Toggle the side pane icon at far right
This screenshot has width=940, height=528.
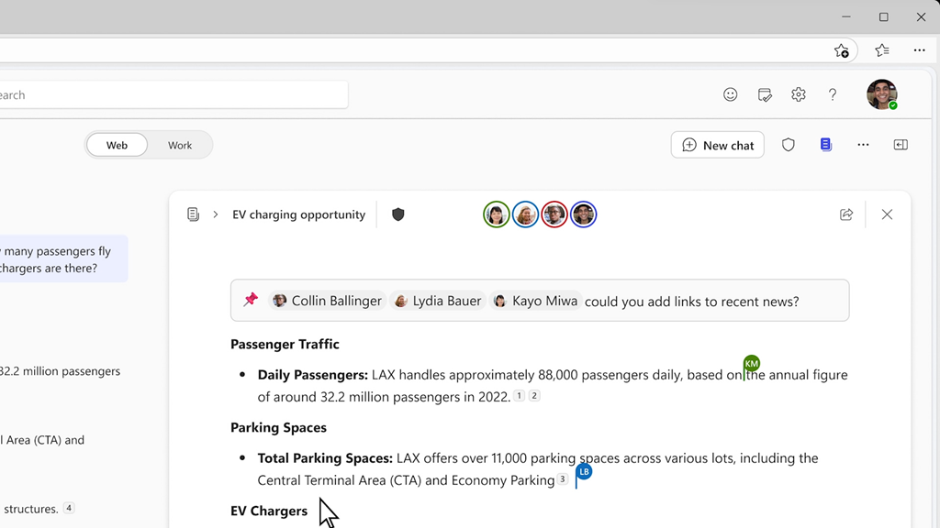901,145
